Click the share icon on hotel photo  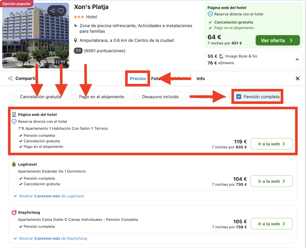(53, 11)
